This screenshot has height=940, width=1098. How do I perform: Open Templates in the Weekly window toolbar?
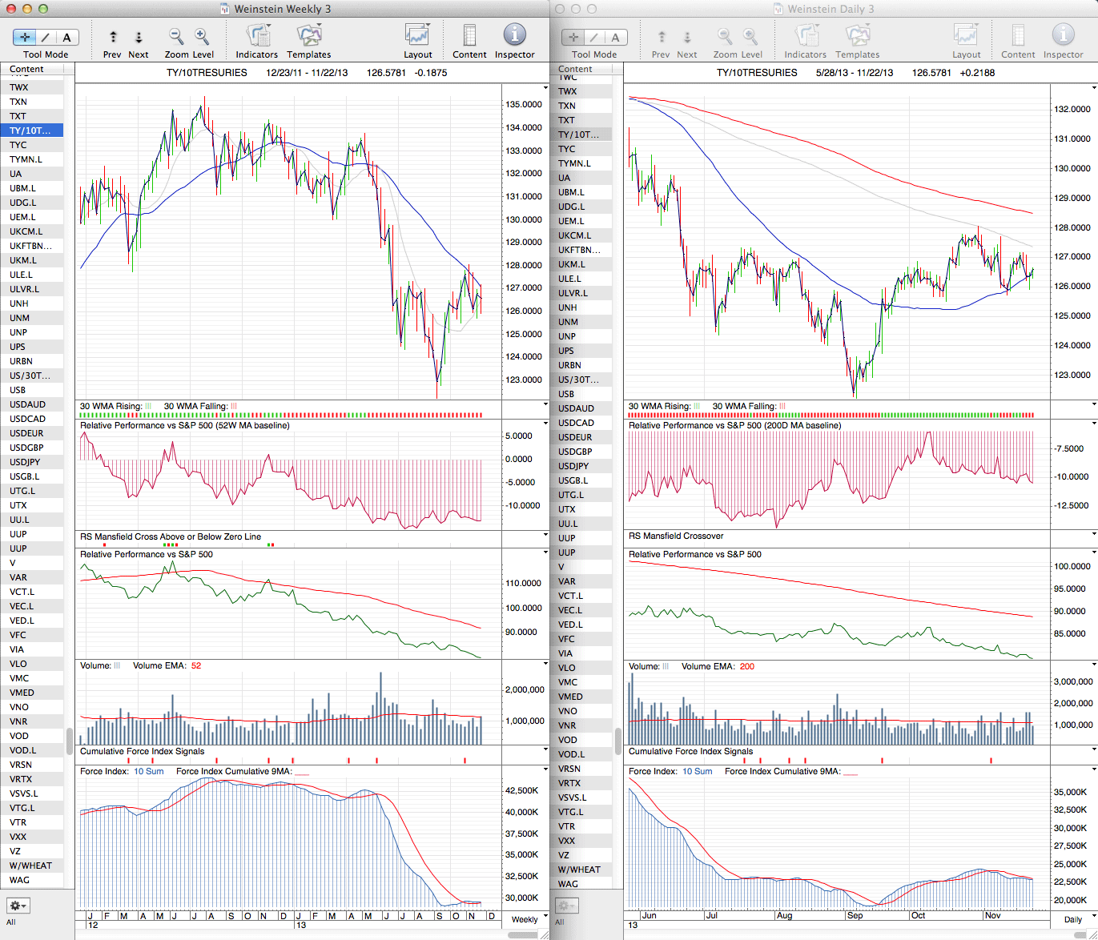pyautogui.click(x=309, y=36)
